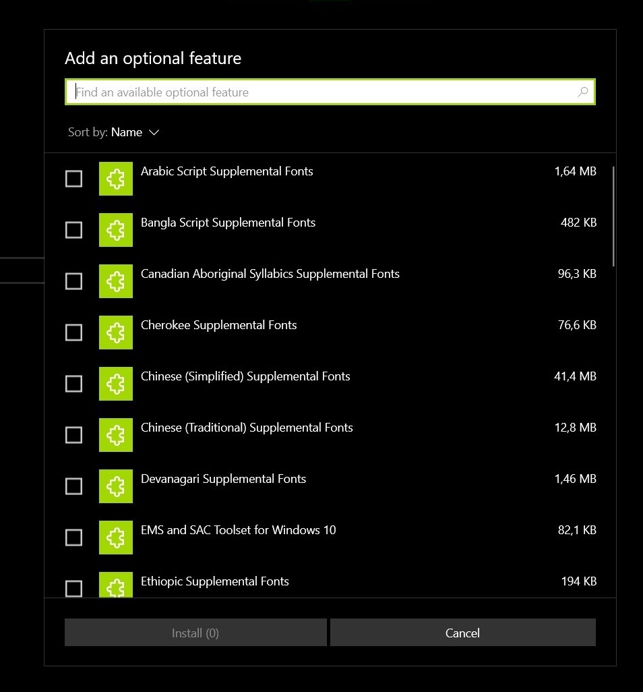
Task: Click the Canadian Aboriginal Syllabics fonts icon
Action: pos(116,281)
